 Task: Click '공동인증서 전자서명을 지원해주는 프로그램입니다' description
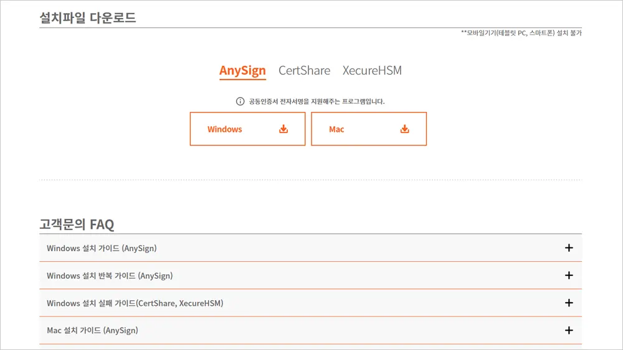pos(316,101)
